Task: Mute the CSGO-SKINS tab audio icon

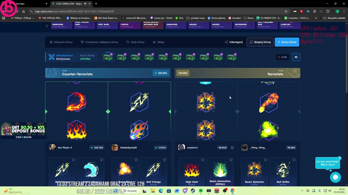Action: 85,4
